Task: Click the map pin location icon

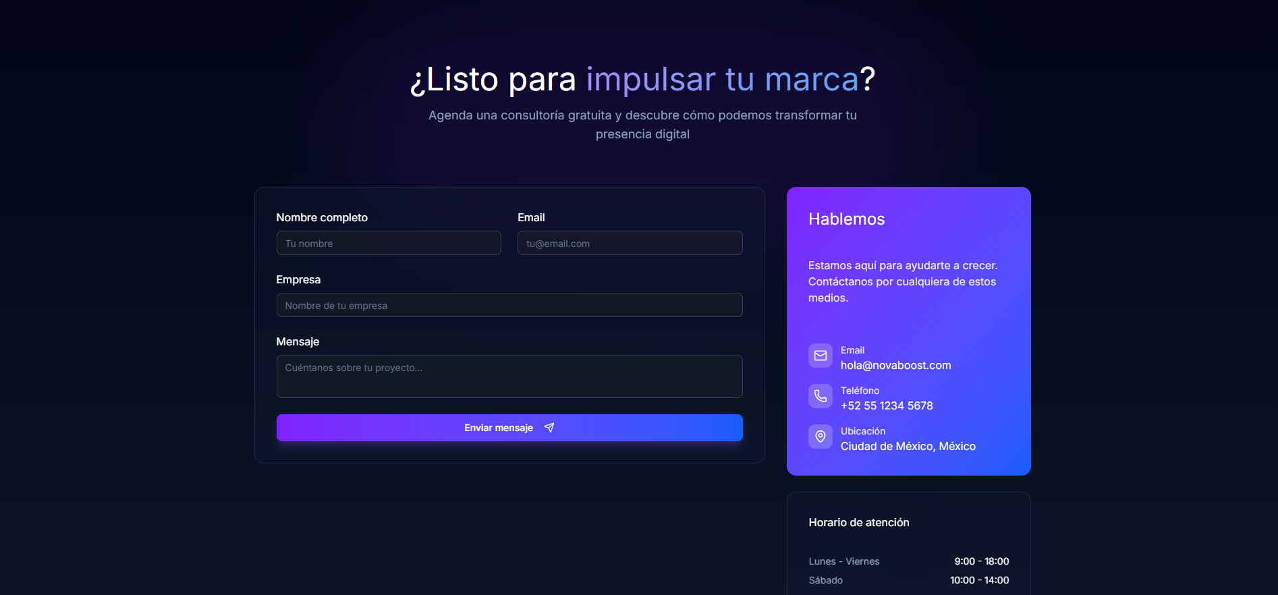Action: click(820, 436)
